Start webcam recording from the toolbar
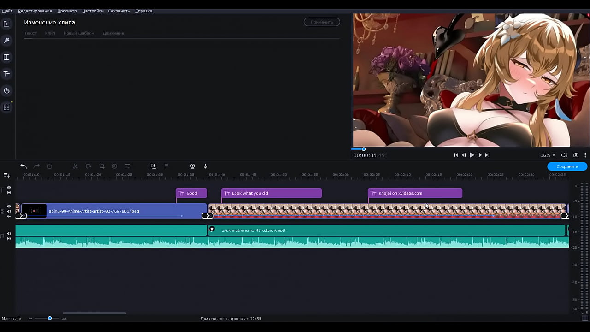The image size is (590, 332). pyautogui.click(x=193, y=166)
